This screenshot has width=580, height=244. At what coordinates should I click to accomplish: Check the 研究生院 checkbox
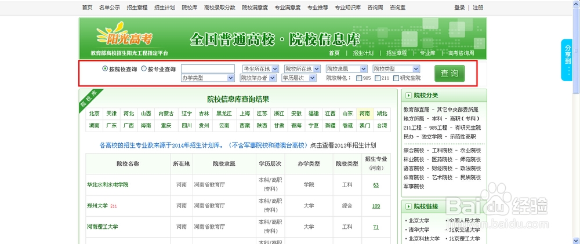[x=396, y=78]
